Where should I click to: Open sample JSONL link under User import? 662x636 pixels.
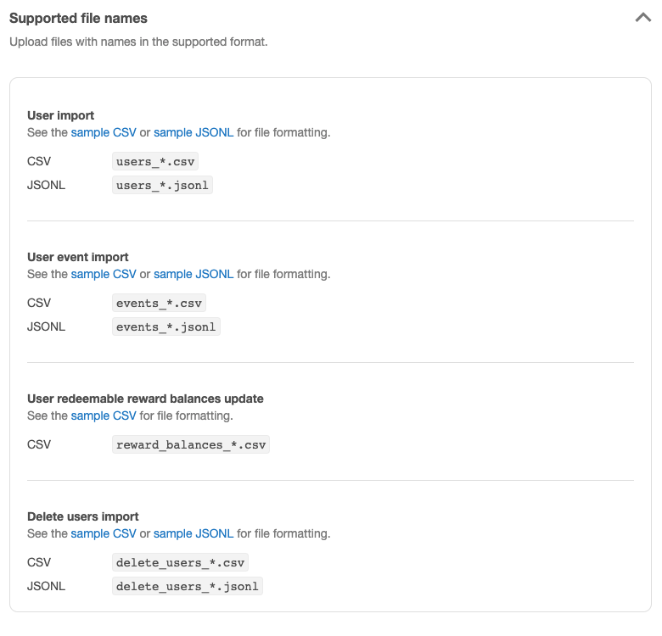(x=194, y=133)
